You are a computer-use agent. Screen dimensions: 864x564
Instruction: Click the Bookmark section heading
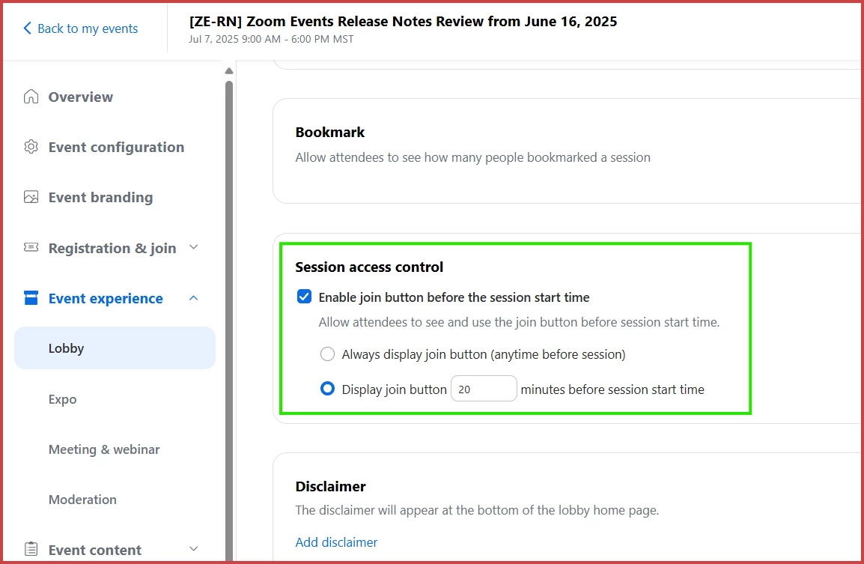tap(330, 133)
